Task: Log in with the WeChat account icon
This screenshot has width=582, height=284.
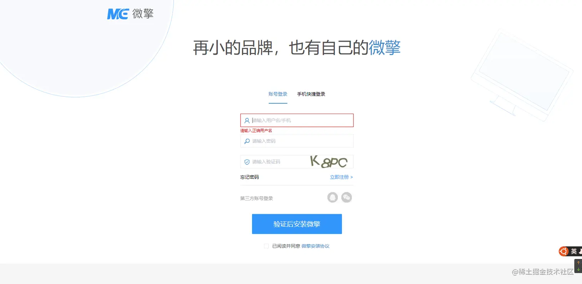Action: 346,197
